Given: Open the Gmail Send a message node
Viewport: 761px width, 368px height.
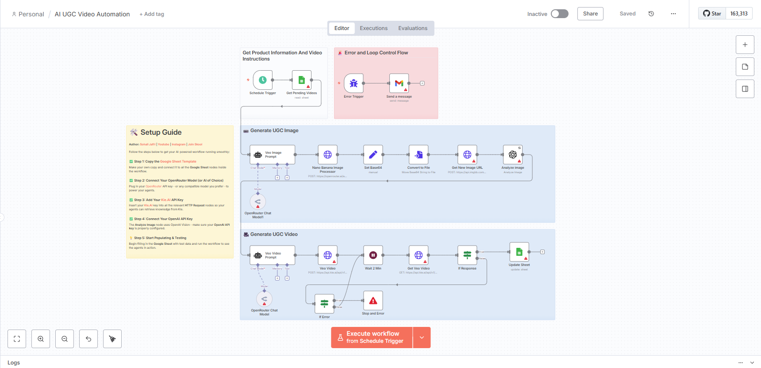Looking at the screenshot, I should 399,83.
